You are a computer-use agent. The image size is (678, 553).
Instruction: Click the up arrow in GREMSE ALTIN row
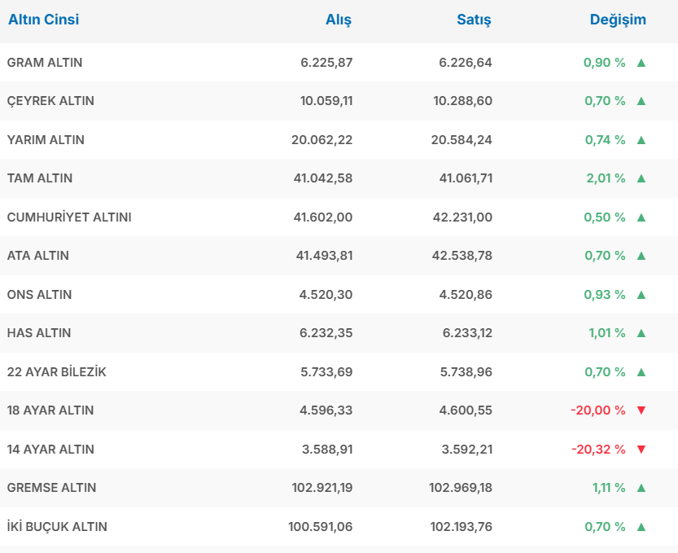coord(641,488)
